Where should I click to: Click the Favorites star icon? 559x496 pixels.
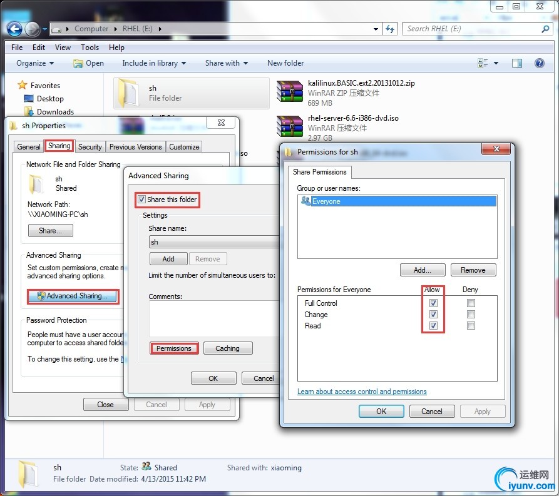tap(22, 85)
